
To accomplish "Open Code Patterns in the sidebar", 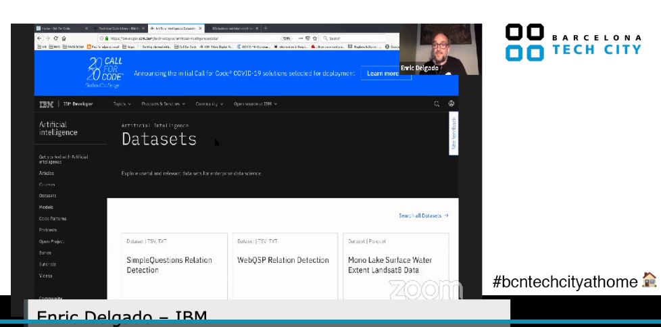I will pos(53,218).
